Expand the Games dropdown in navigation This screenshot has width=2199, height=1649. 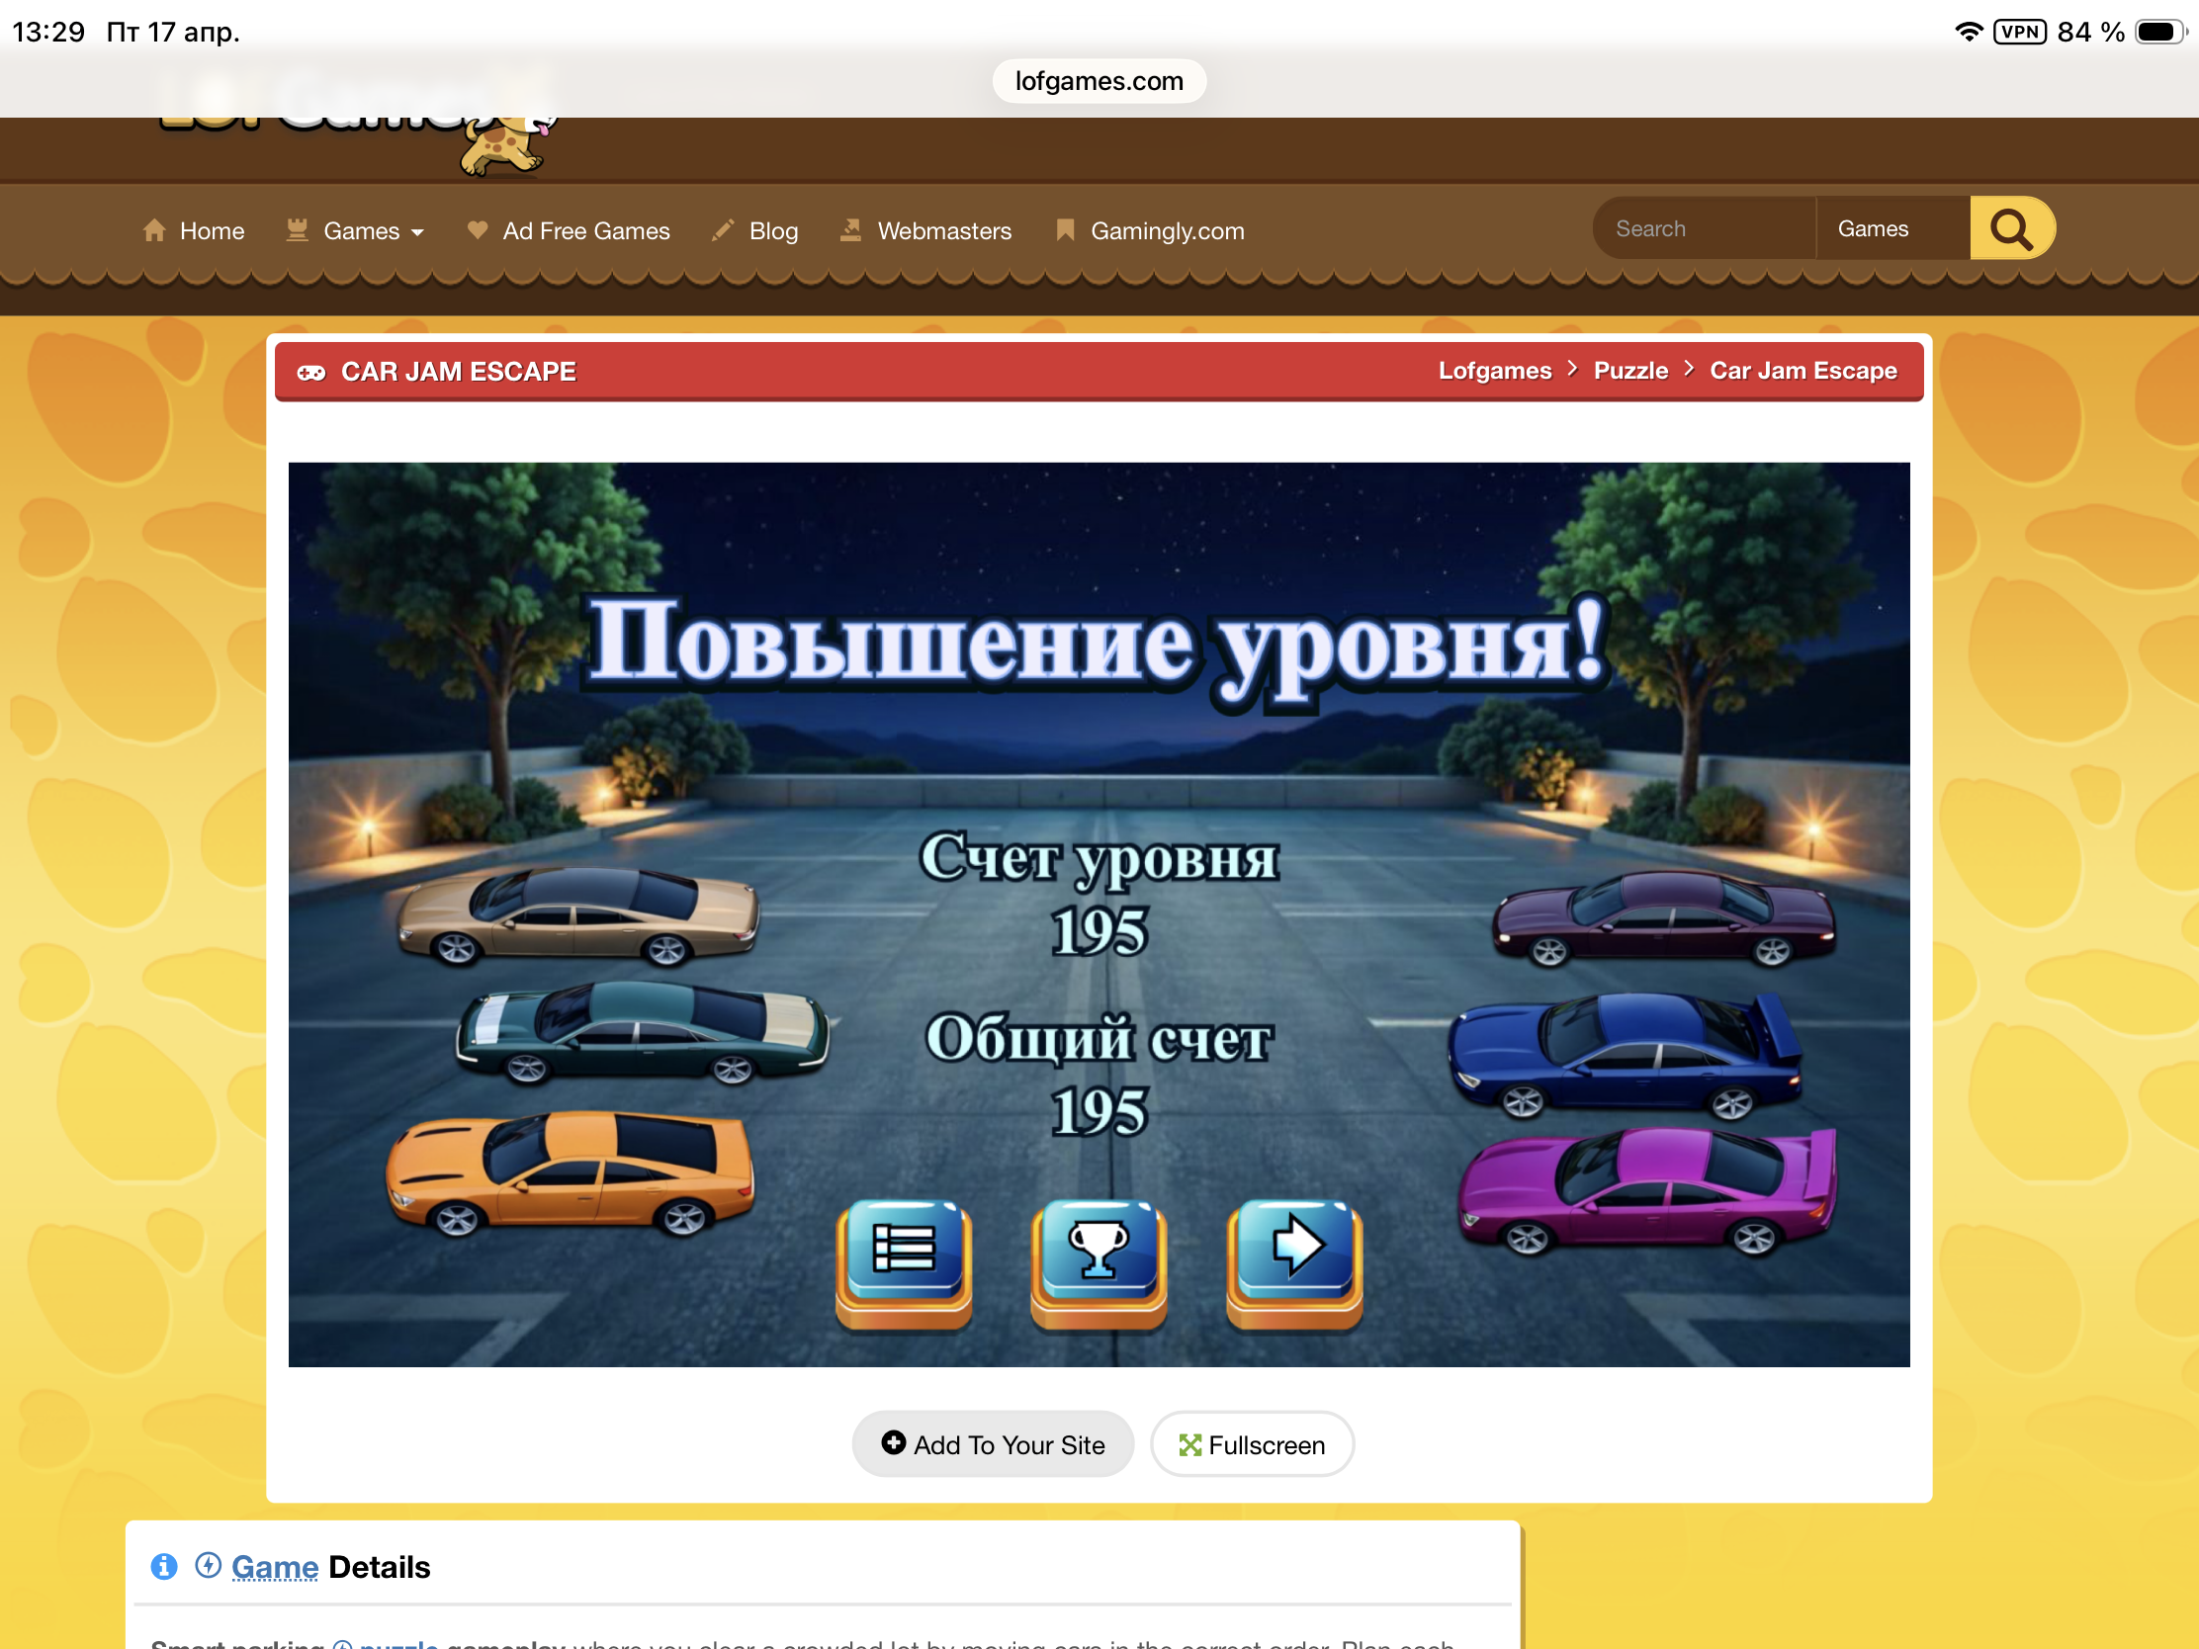373,230
